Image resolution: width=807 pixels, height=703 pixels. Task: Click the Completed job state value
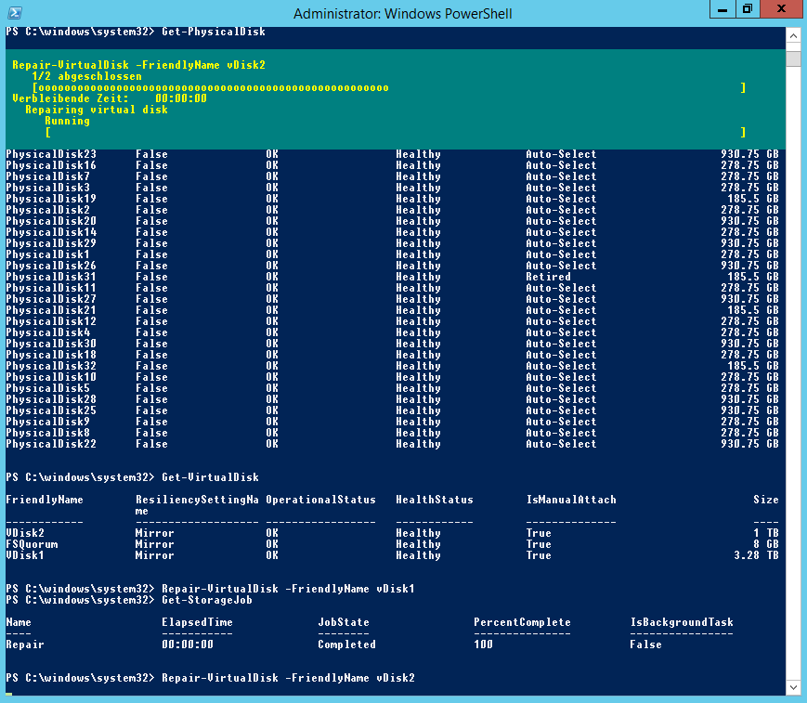[346, 644]
